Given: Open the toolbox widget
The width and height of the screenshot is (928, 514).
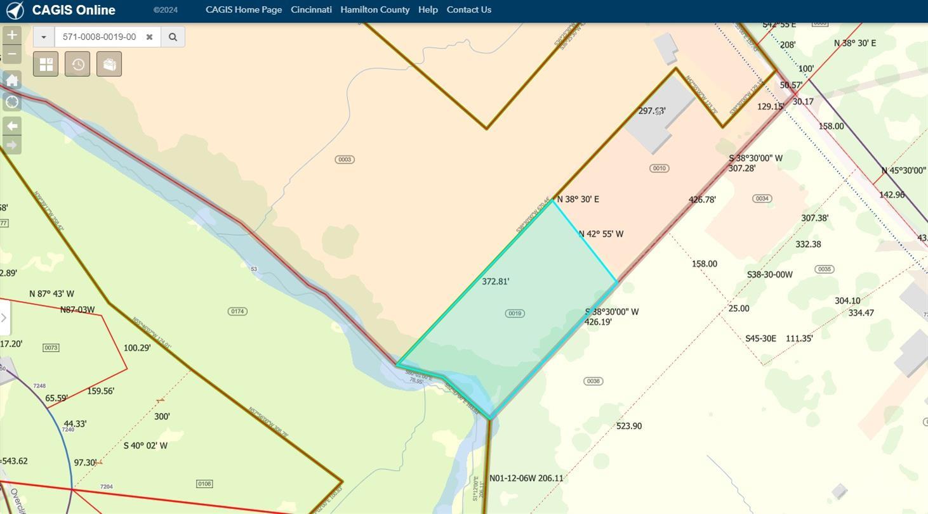Looking at the screenshot, I should pyautogui.click(x=109, y=65).
